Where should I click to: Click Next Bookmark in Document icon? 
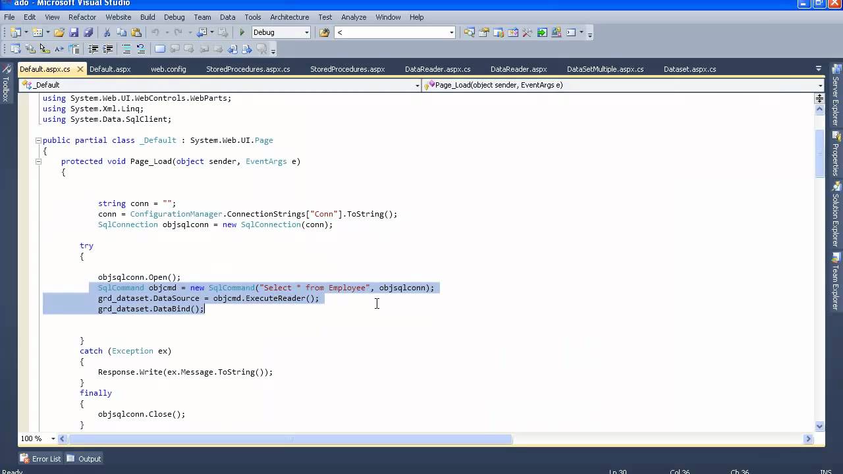[247, 49]
